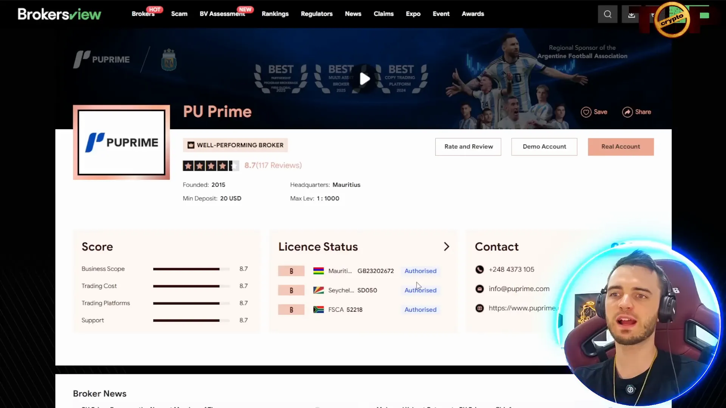Click the B grade badge for Seychelles licence
Viewport: 726px width, 408px height.
pos(291,290)
